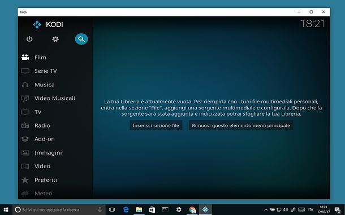Screen dimensions: 345x215
Task: Open Windows Settings from the taskbar
Action: 179,210
